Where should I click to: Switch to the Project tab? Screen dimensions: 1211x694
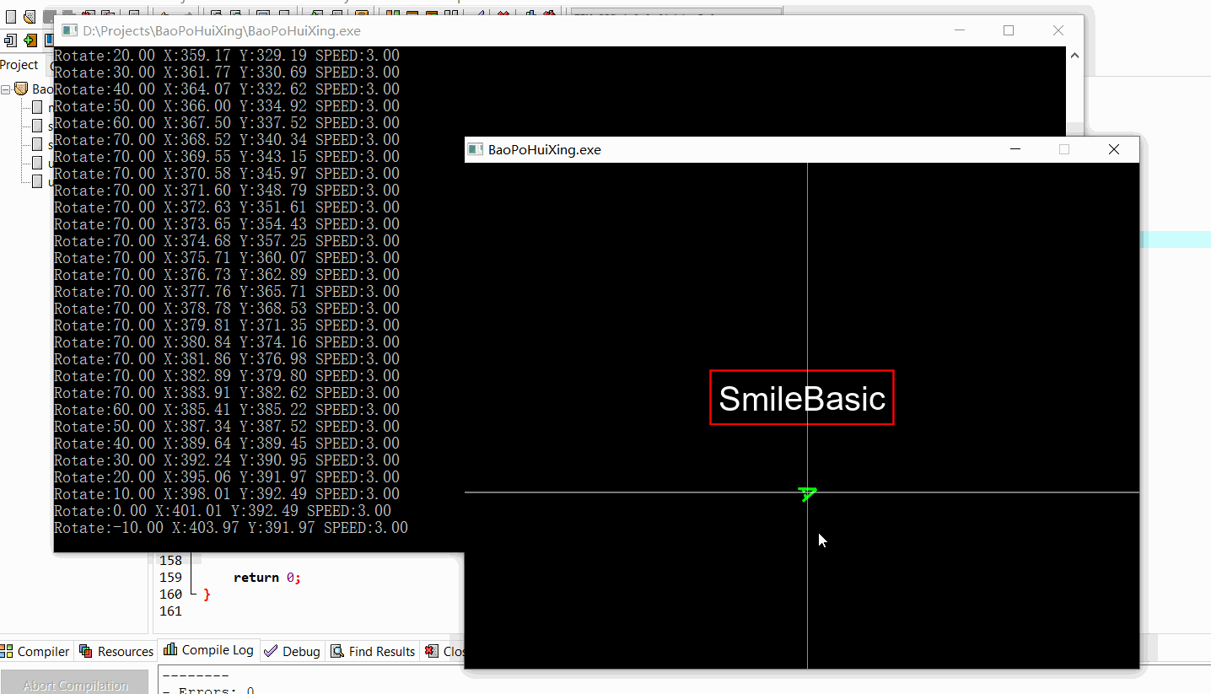[19, 65]
